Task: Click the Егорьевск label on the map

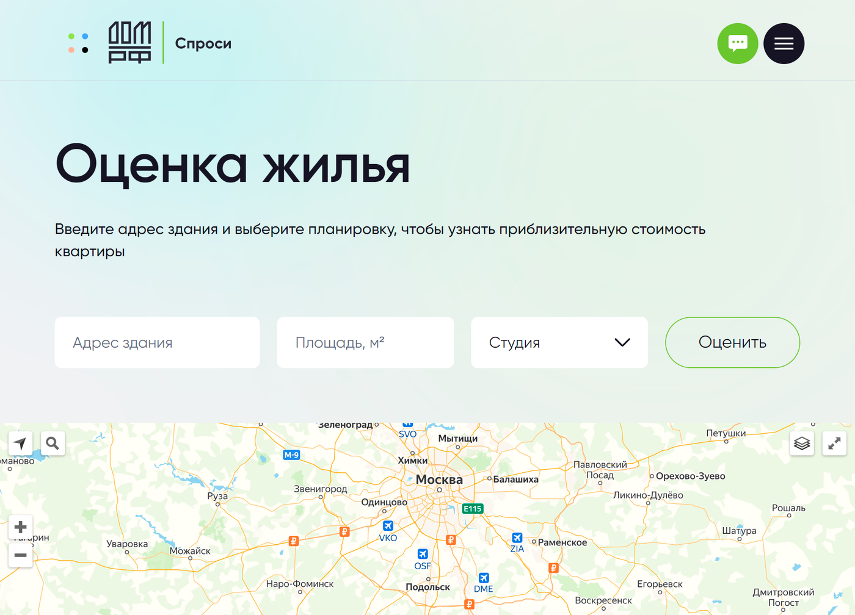Action: [x=660, y=584]
